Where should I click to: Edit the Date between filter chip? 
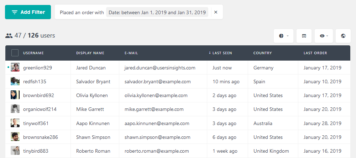click(x=157, y=12)
